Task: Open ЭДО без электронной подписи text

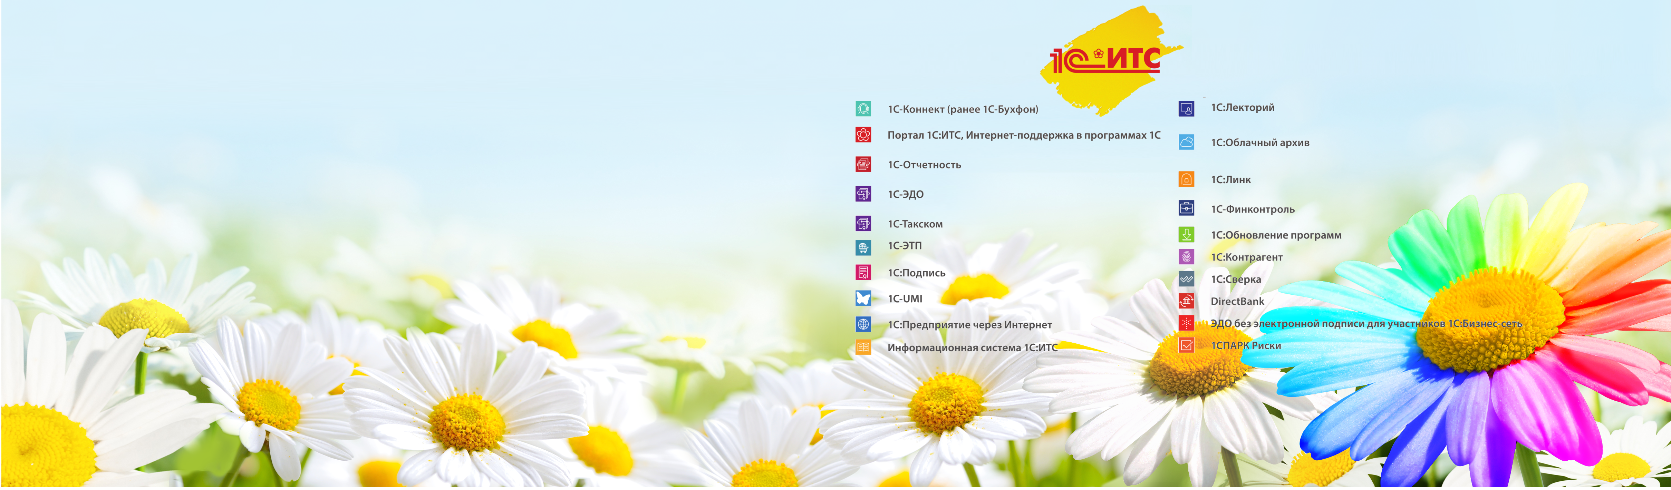Action: coord(1366,323)
